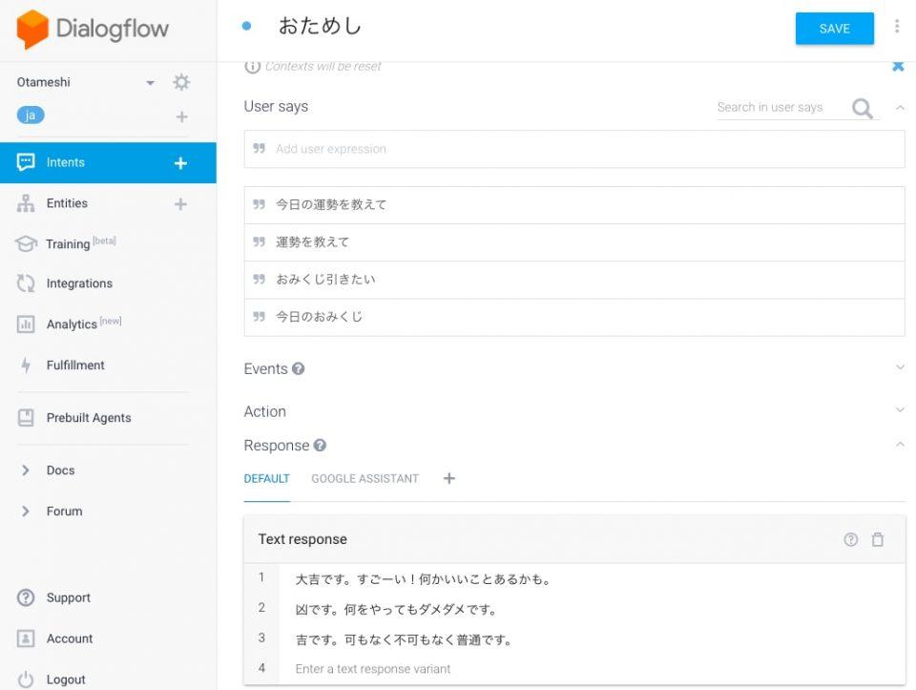
Task: Click the Training graduation cap icon
Action: point(26,243)
